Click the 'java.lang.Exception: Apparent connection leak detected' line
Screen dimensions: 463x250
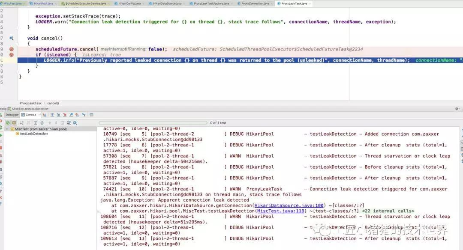pyautogui.click(x=174, y=200)
